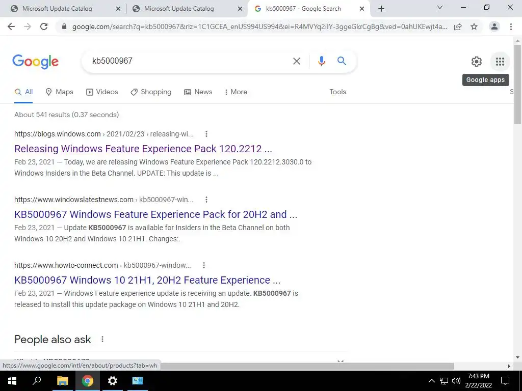Select the All results filter

(x=23, y=92)
